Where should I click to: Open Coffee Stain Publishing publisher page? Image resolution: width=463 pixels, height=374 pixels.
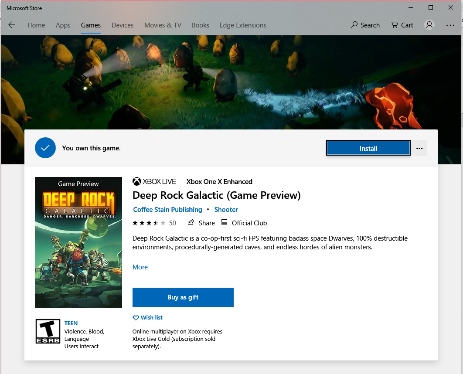pyautogui.click(x=168, y=210)
